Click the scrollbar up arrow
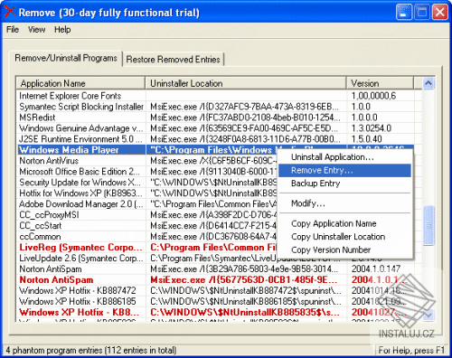Image resolution: width=452 pixels, height=358 pixels. click(428, 83)
